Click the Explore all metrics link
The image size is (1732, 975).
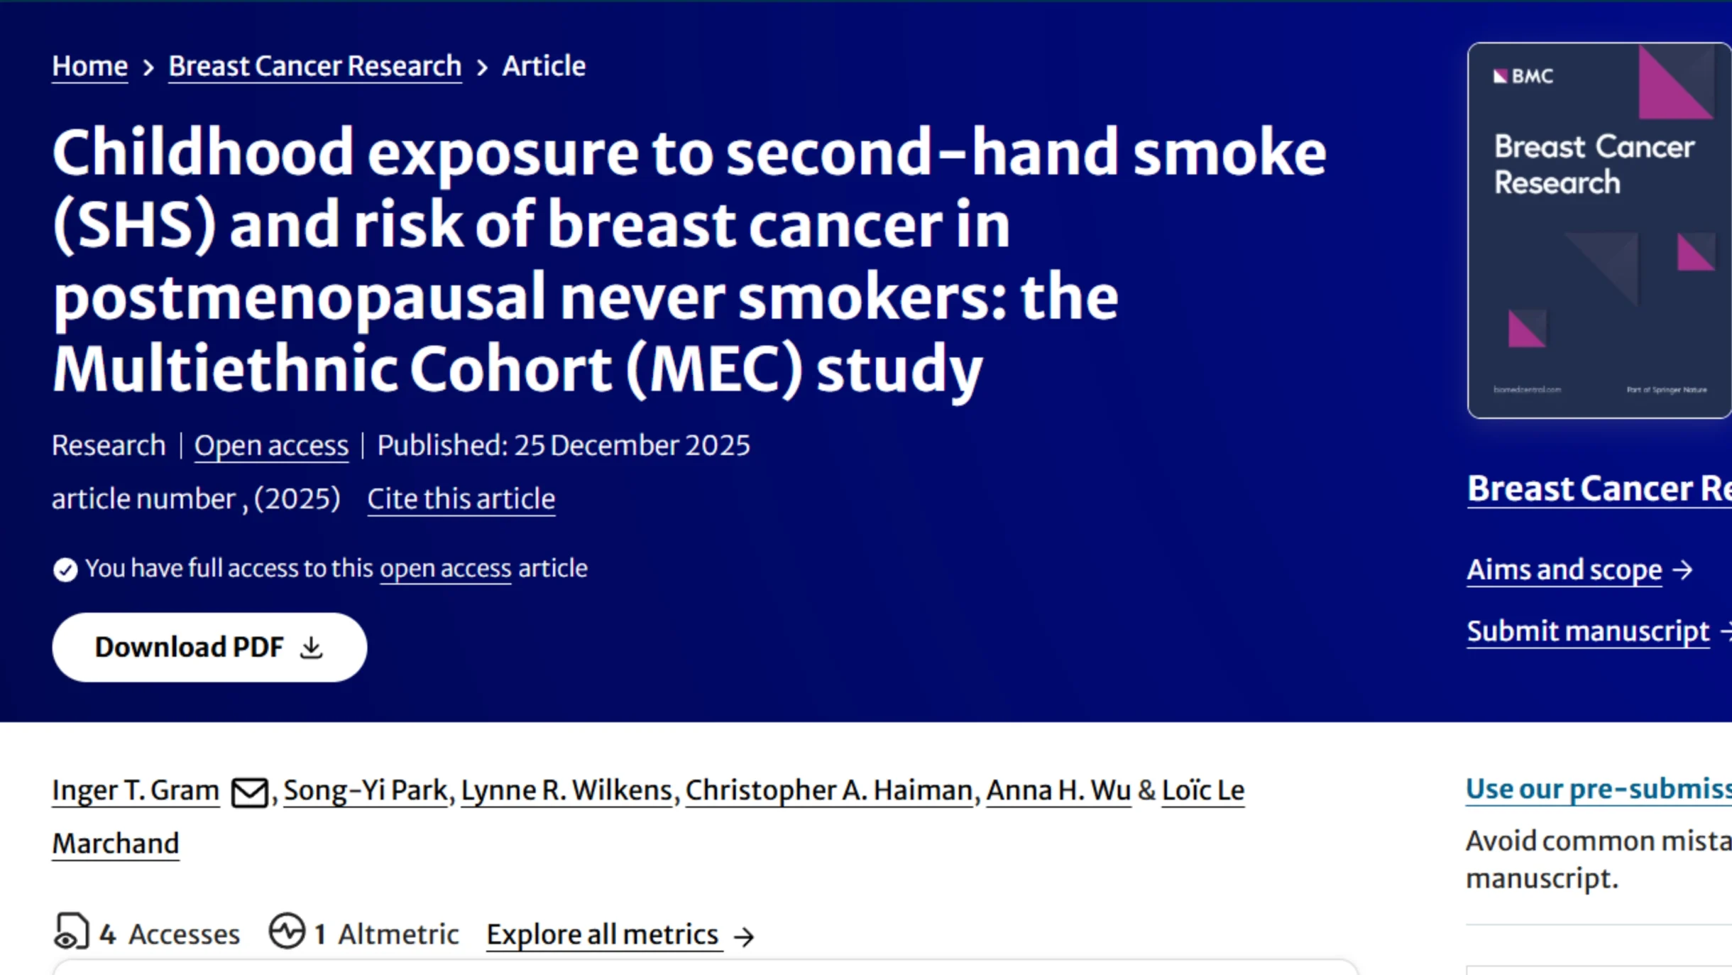(603, 934)
